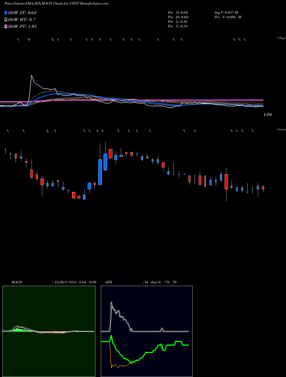Screen dimensions: 286x377
Task: Click the MACD '(12,26,9) 0.61, 0.64, -0.03' values
Action: tap(74, 282)
